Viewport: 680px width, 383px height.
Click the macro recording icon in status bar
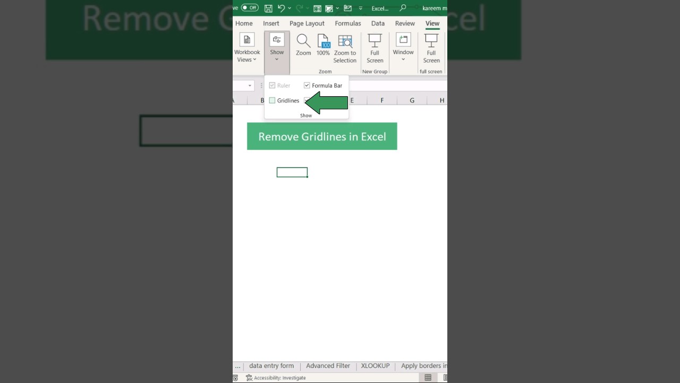coord(235,378)
